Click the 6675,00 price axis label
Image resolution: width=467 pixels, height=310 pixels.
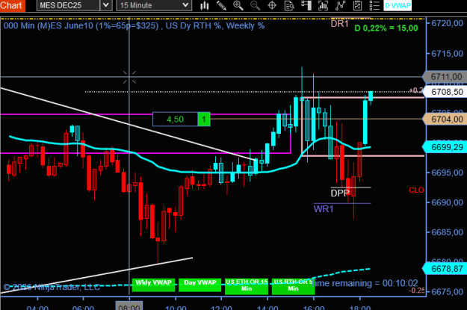click(x=447, y=292)
